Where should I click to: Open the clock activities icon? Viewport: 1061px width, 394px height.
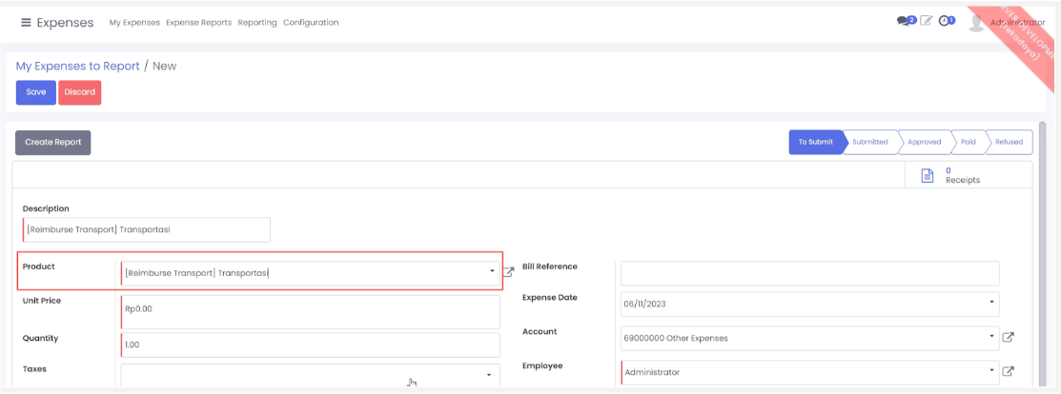click(946, 21)
